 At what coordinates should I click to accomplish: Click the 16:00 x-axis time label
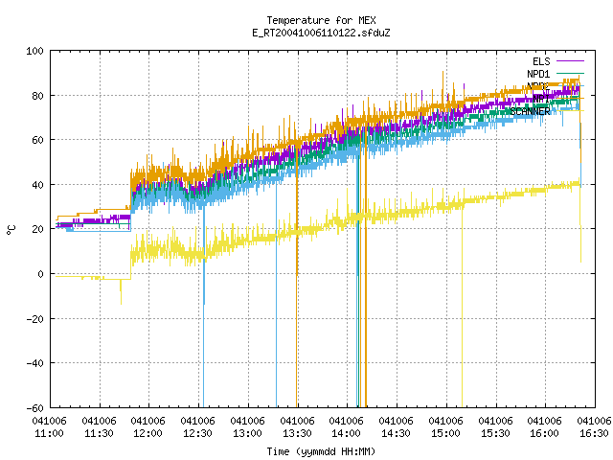coord(544,433)
